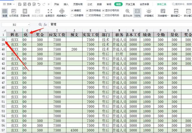192x133 pixels.
Task: Select the 部门 header cell
Action: [106, 35]
